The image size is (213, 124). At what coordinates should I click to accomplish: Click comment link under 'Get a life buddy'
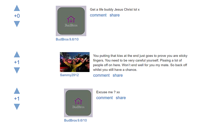coord(98,15)
